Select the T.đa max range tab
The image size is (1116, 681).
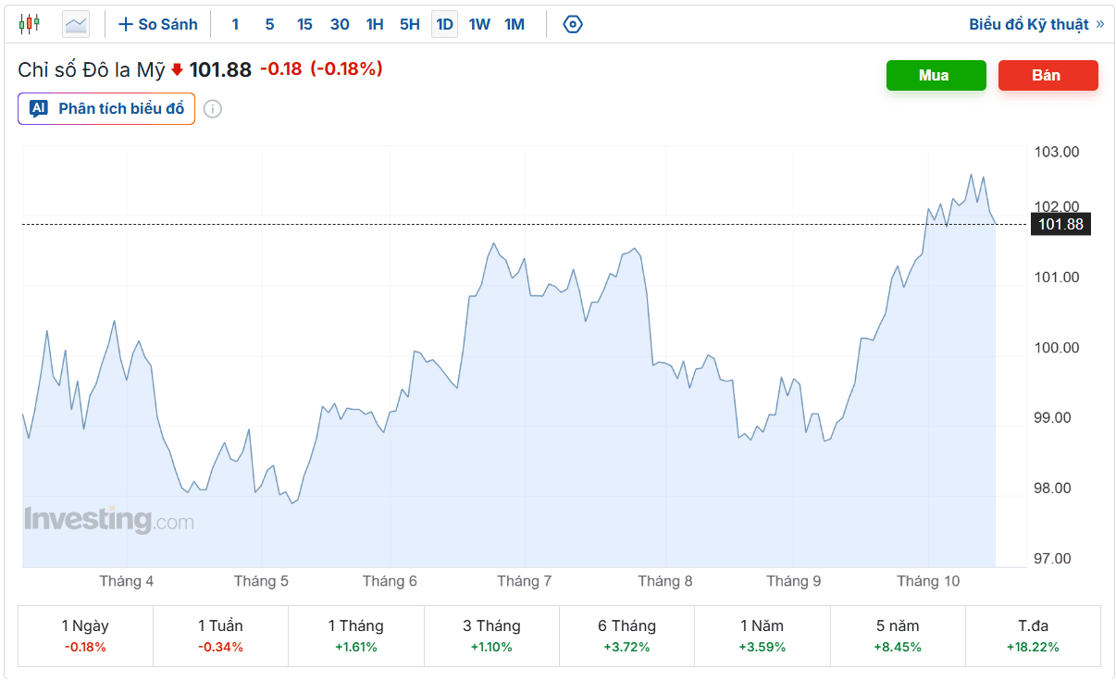coord(1033,636)
